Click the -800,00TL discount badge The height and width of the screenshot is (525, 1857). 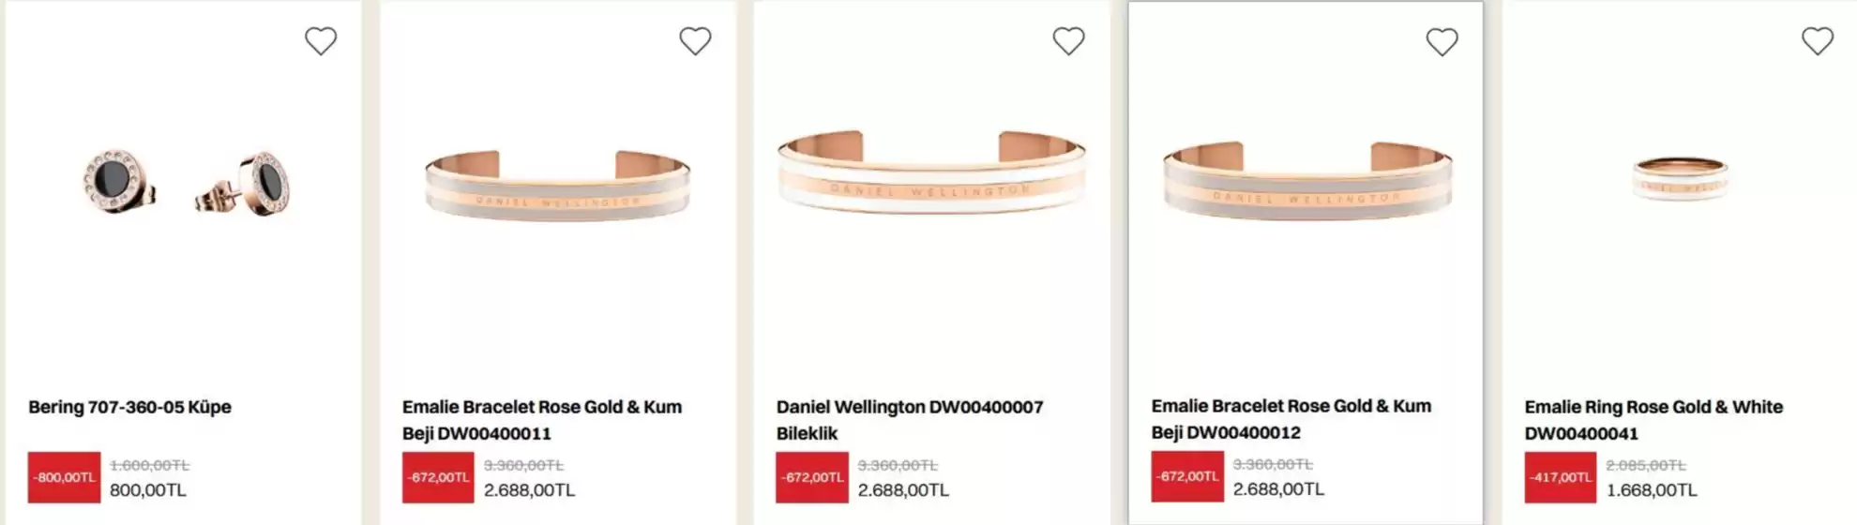point(64,477)
